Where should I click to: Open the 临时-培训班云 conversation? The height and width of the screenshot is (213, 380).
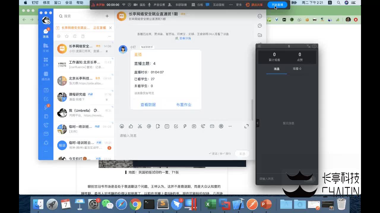[x=84, y=145]
